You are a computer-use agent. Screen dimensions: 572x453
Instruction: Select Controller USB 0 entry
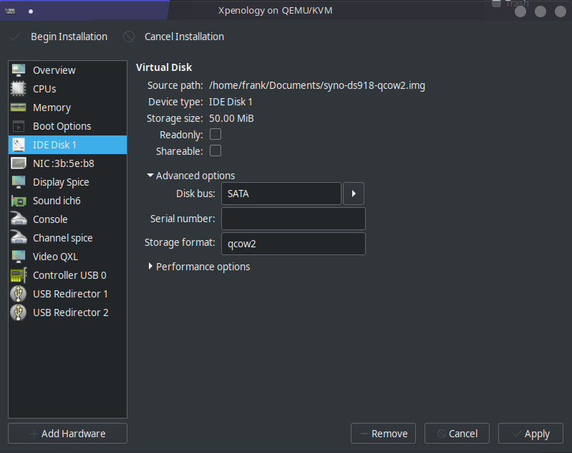click(67, 275)
